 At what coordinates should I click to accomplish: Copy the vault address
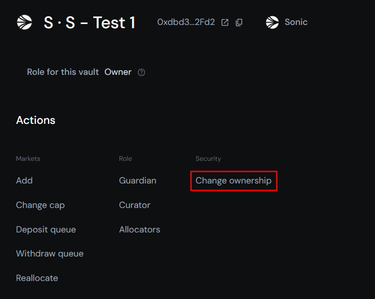(x=239, y=22)
